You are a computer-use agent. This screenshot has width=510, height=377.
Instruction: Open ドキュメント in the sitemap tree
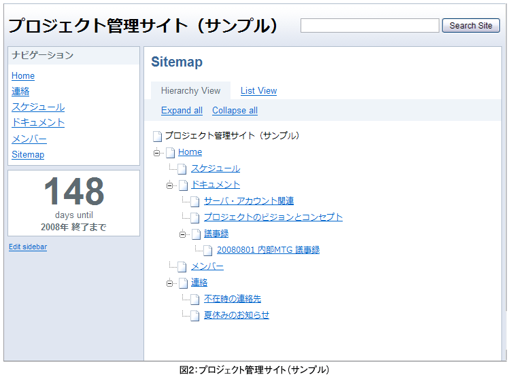[x=216, y=185]
